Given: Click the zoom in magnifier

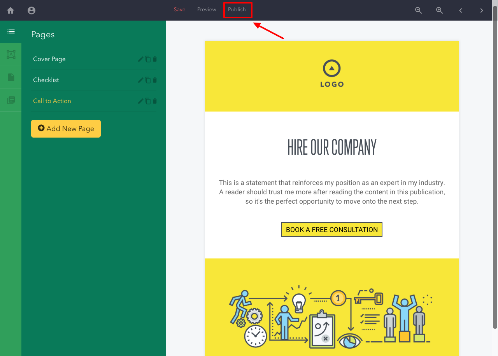Looking at the screenshot, I should point(440,10).
